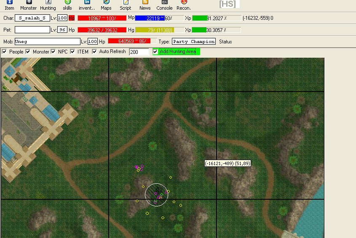356x238 pixels.
Task: Click the Type field Party Champion
Action: pos(194,42)
